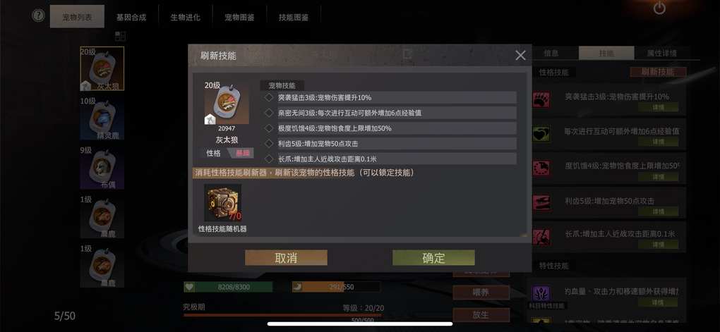The image size is (720, 332).
Task: Open 详情 for 长爪 skill
Action: (658, 245)
